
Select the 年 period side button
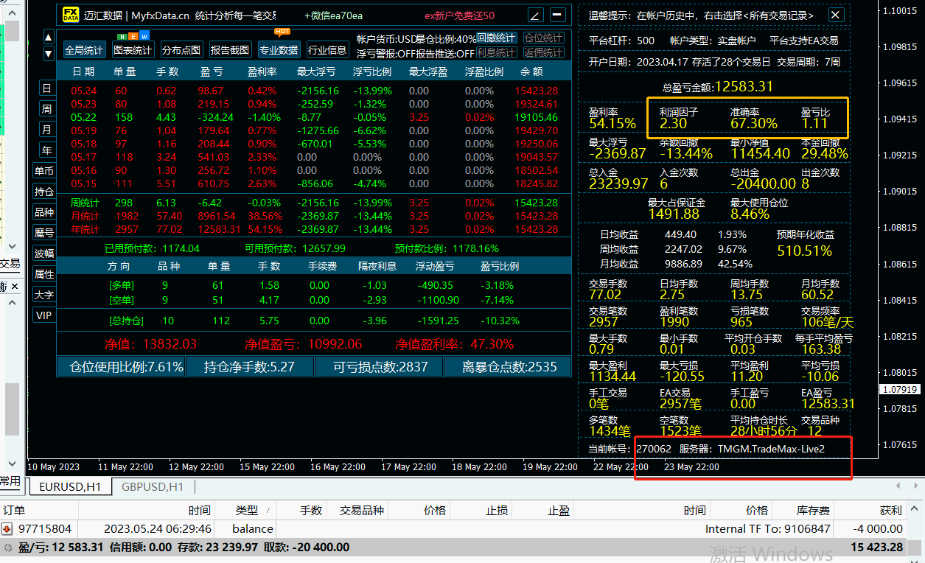coord(46,150)
